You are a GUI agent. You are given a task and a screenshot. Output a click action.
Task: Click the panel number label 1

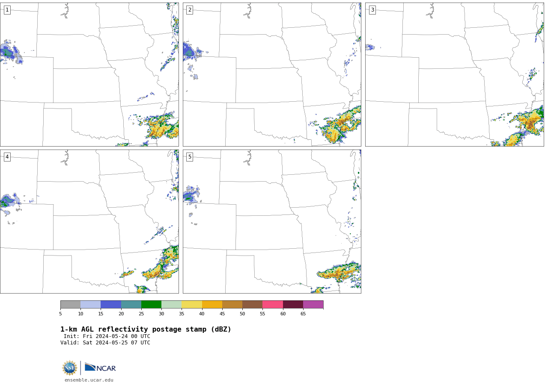7,10
